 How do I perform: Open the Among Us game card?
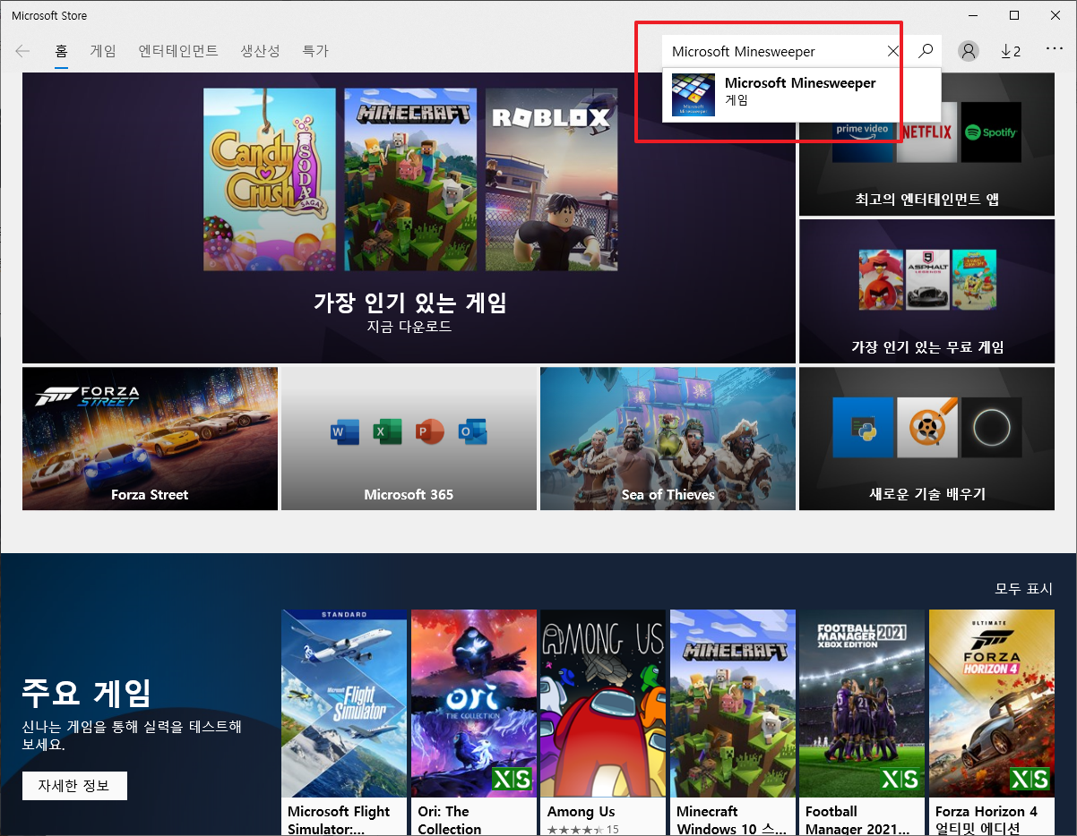pos(603,722)
